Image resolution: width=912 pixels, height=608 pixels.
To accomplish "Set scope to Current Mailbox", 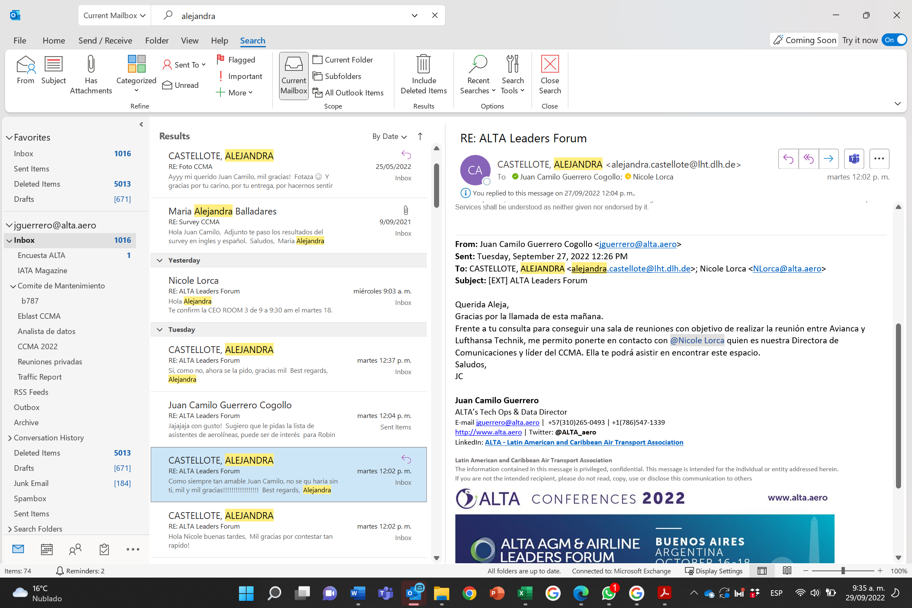I will click(x=293, y=76).
